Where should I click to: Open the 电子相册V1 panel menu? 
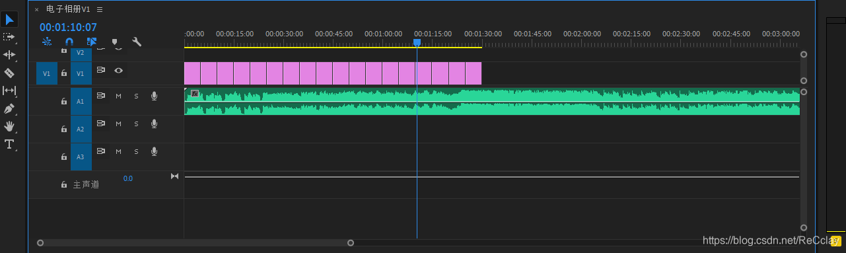click(100, 9)
